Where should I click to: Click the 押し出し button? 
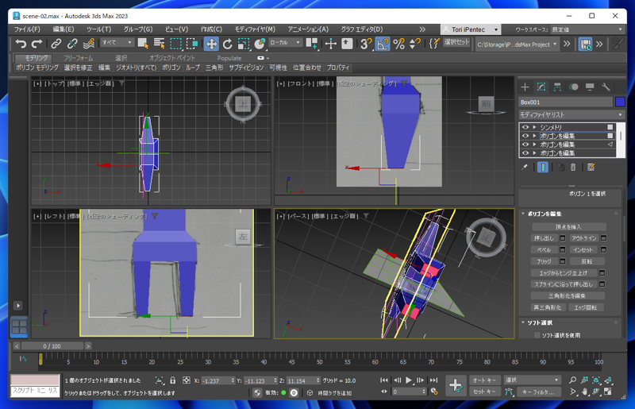pos(544,238)
